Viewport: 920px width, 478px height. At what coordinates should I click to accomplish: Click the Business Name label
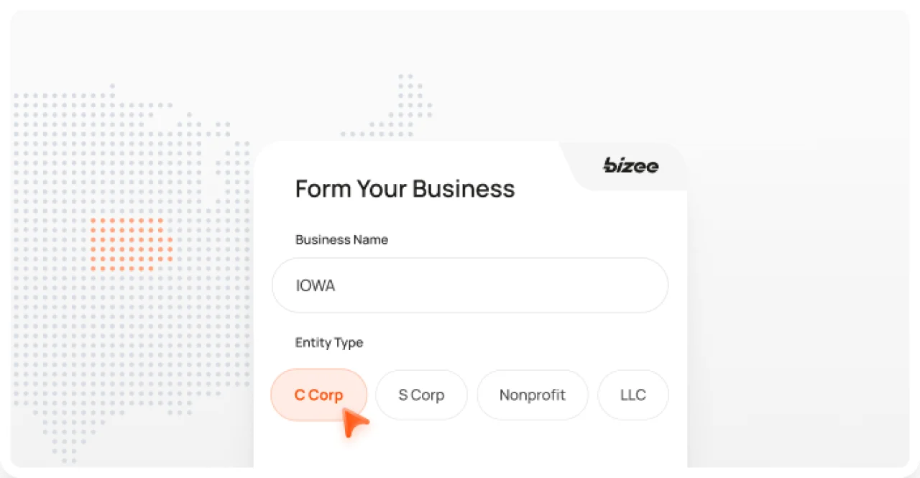[x=341, y=239]
